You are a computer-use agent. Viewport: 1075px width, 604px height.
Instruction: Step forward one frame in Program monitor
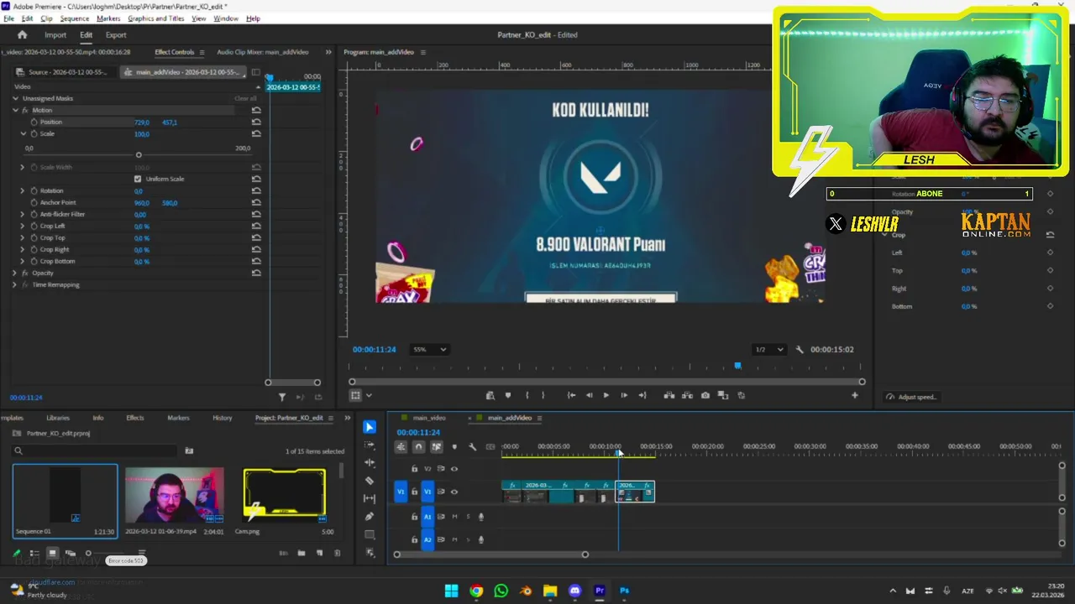tap(624, 395)
